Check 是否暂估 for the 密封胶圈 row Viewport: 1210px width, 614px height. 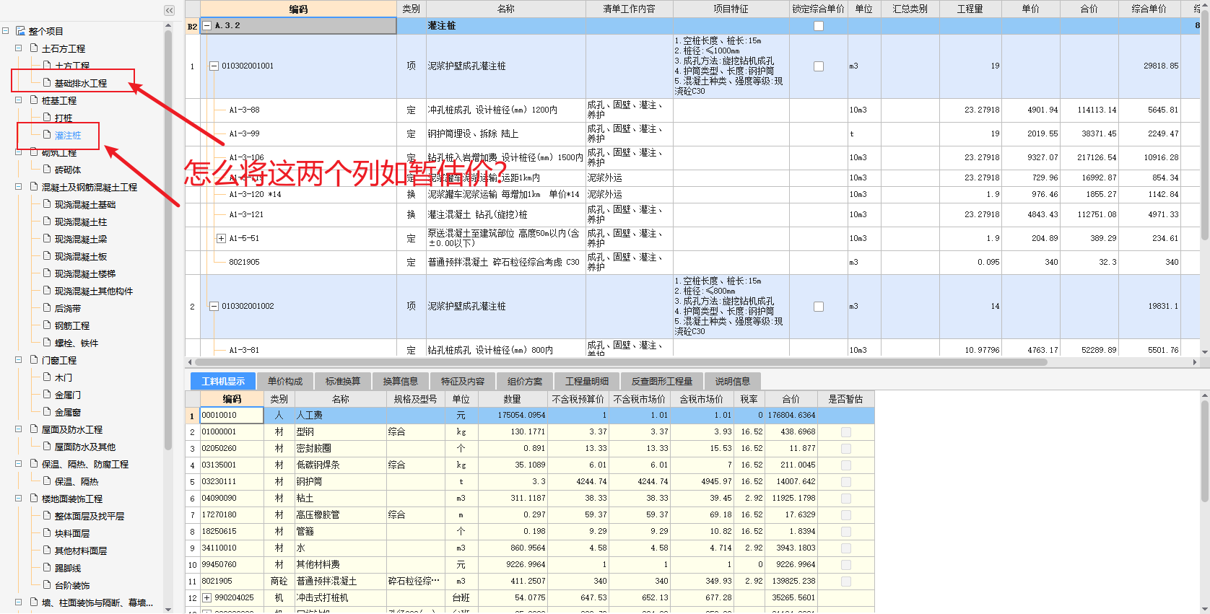pyautogui.click(x=846, y=449)
